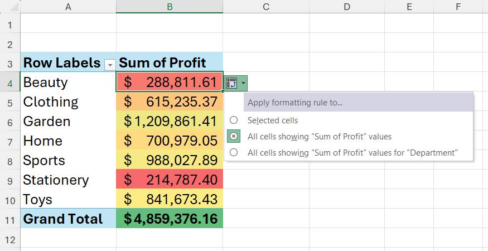This screenshot has width=488, height=251.
Task: Click the cell showing 1,209,861.41
Action: (x=170, y=120)
